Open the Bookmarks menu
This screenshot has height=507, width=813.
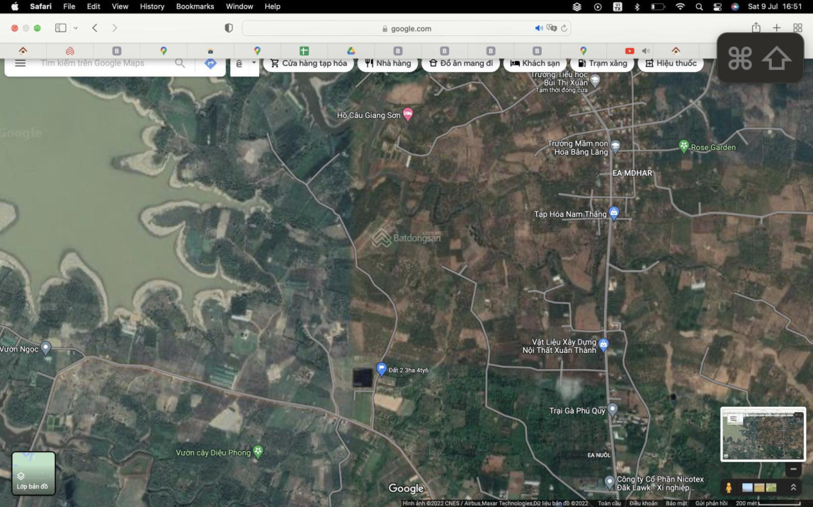[195, 6]
